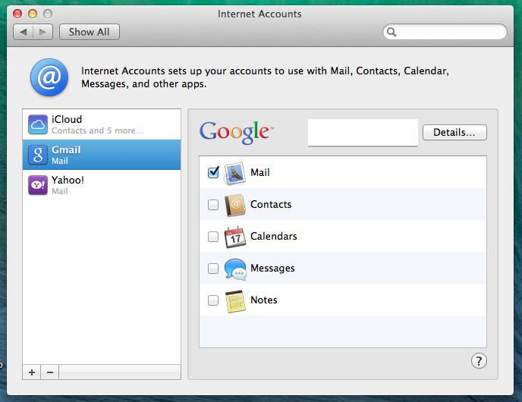
Task: Go forward with the right arrow
Action: (x=43, y=32)
